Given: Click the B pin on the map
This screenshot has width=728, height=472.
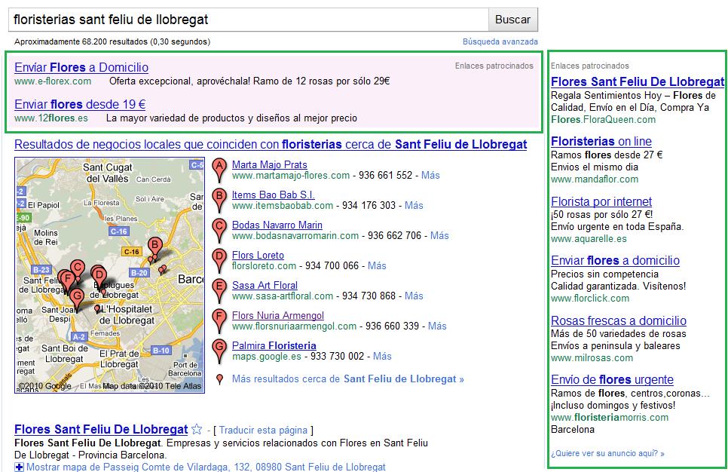Looking at the screenshot, I should [155, 247].
